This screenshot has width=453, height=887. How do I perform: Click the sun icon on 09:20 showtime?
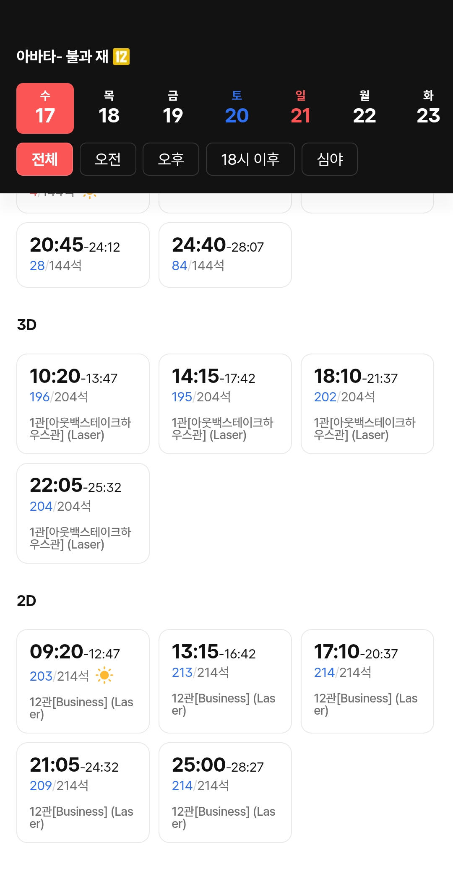[104, 676]
